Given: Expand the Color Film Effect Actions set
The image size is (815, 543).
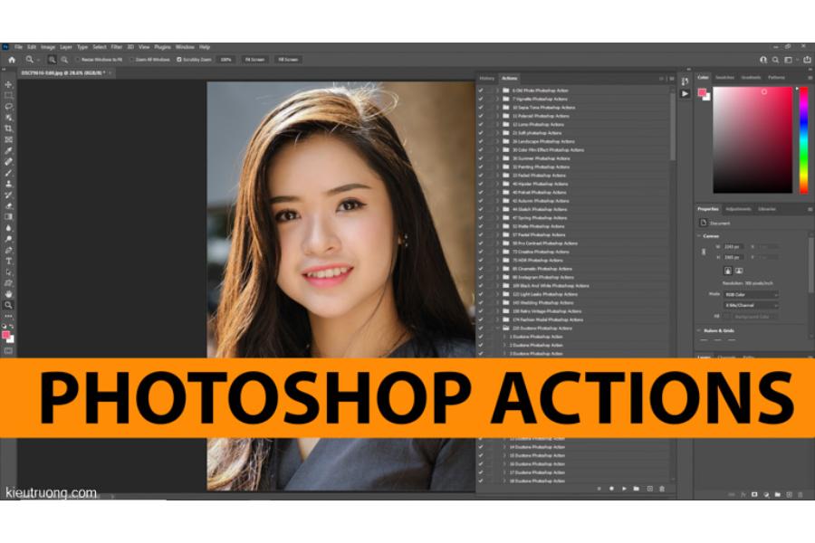Looking at the screenshot, I should pyautogui.click(x=497, y=149).
